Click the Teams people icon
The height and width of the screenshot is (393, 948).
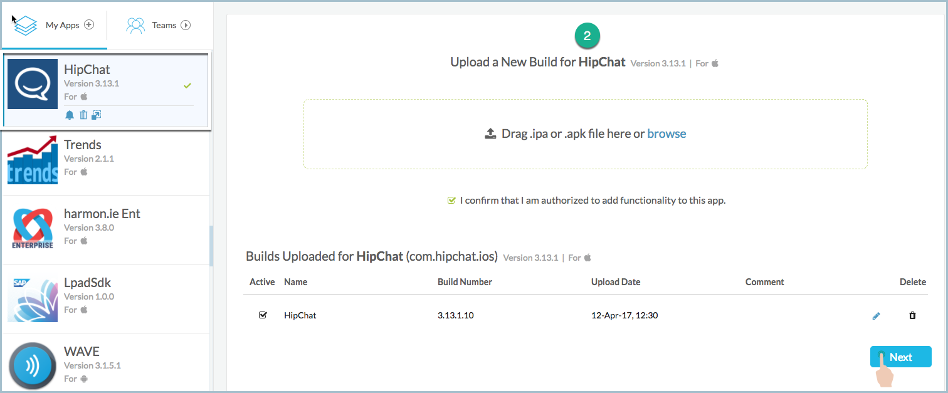[135, 25]
